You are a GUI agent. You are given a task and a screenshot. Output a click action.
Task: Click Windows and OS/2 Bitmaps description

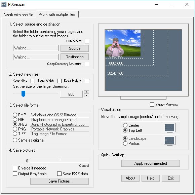click(x=60, y=115)
